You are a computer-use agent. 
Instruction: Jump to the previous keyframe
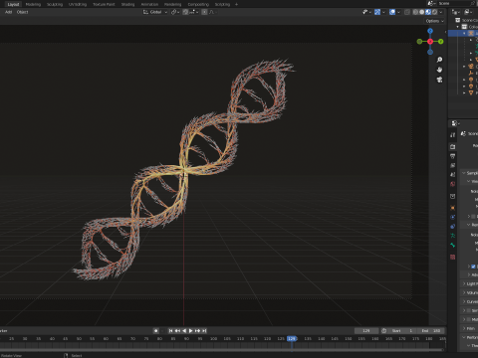pos(177,331)
